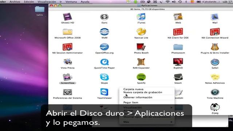Select the Photo Booth icon
The height and width of the screenshot is (131, 233).
coord(141,47)
